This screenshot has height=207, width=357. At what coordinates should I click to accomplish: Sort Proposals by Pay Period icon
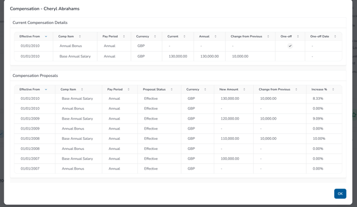[x=128, y=90]
